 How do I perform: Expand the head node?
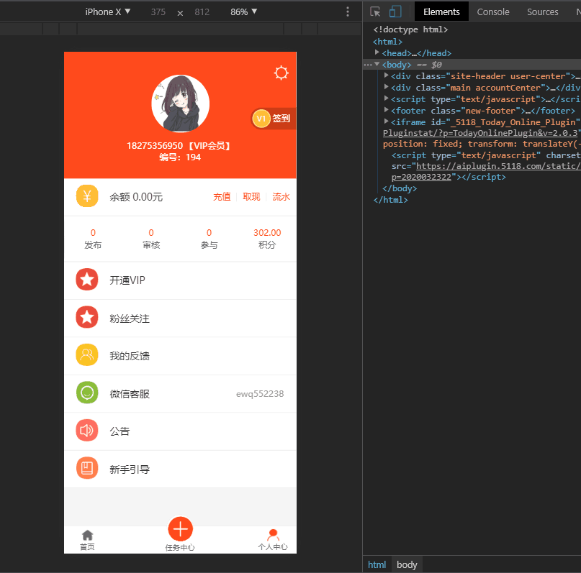(377, 52)
